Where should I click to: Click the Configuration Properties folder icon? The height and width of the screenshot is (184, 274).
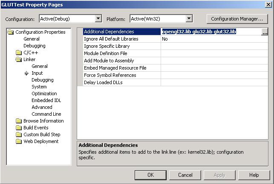tap(11, 32)
